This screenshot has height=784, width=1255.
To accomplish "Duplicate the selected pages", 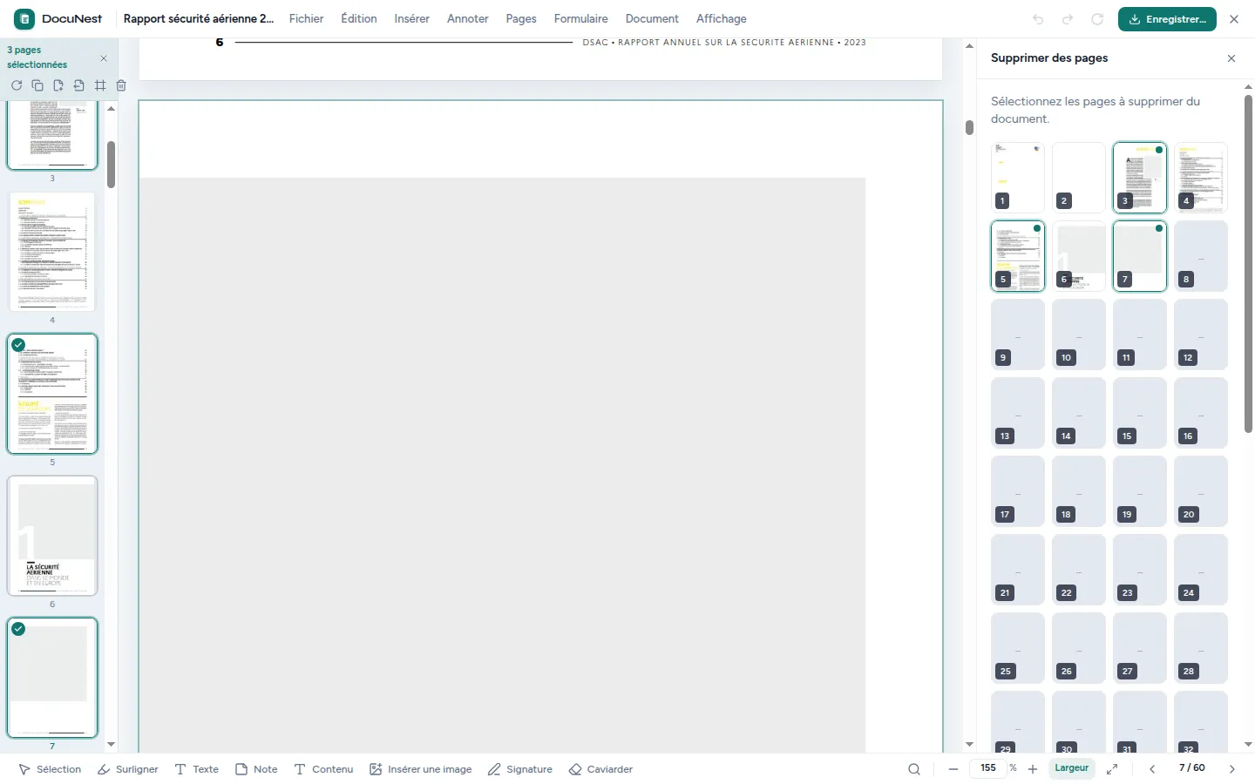I will coord(37,85).
